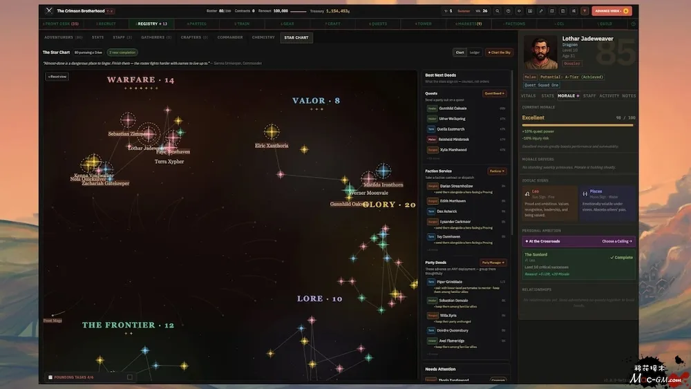Open the Parties main tab
This screenshot has width=691, height=389.
pos(196,23)
